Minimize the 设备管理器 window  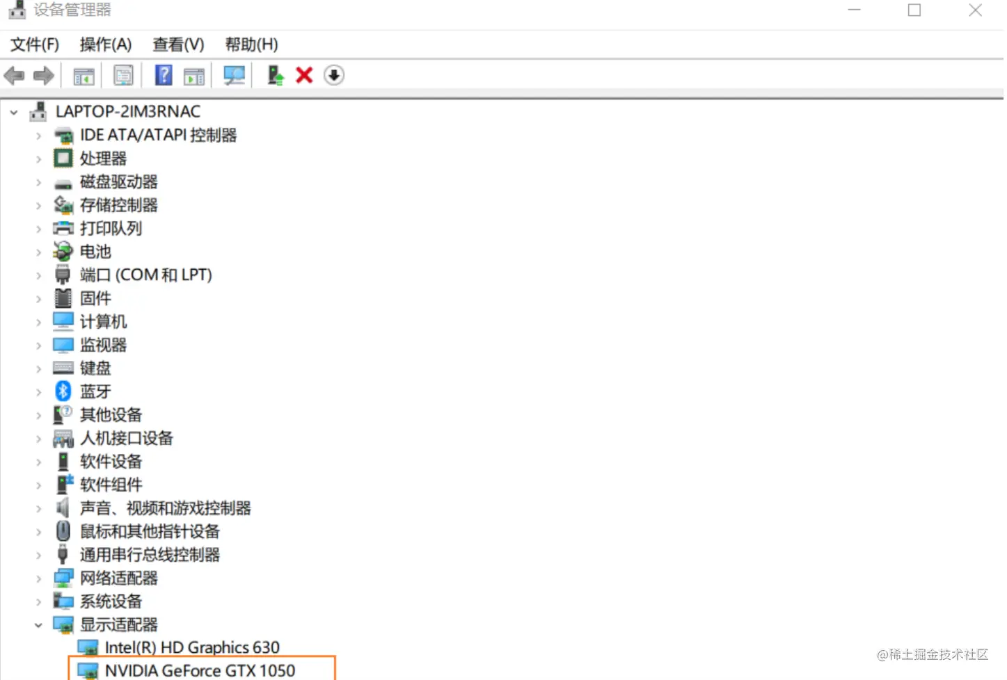(855, 10)
